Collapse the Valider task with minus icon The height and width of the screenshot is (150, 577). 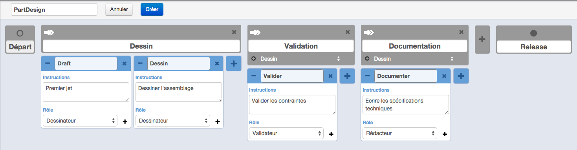(254, 76)
